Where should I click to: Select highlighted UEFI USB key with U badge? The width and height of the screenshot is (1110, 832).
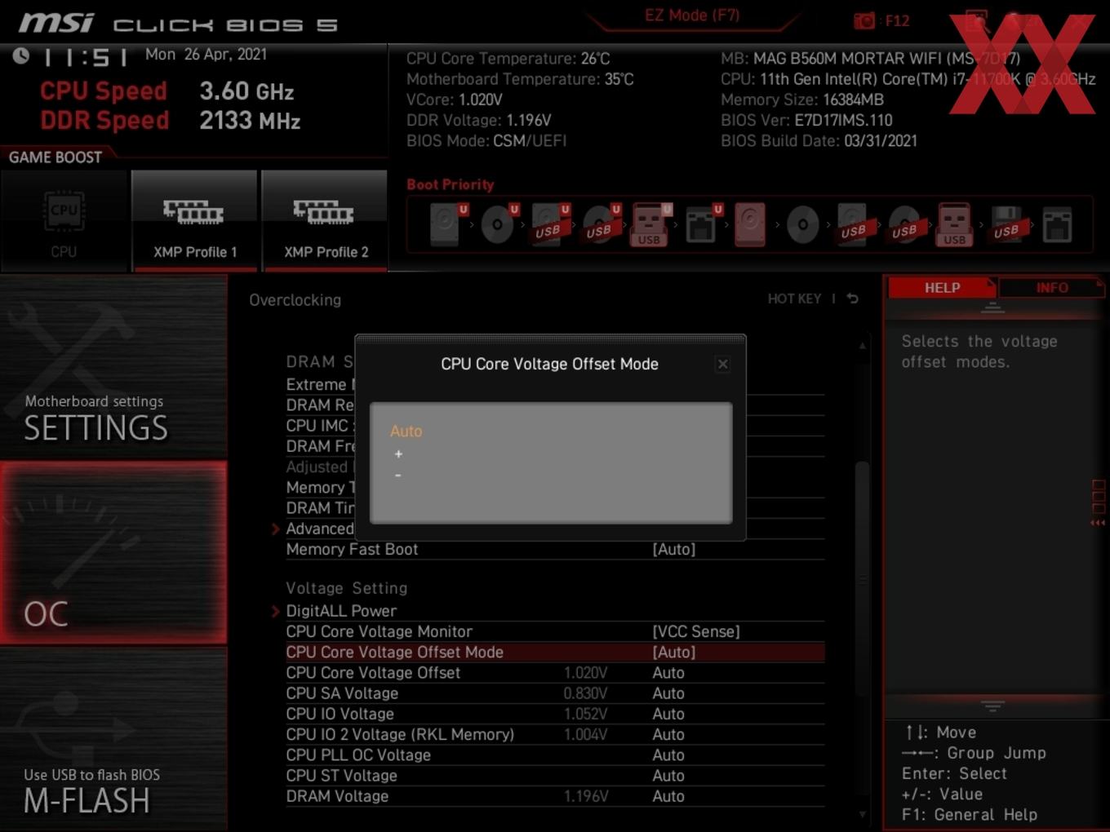650,224
